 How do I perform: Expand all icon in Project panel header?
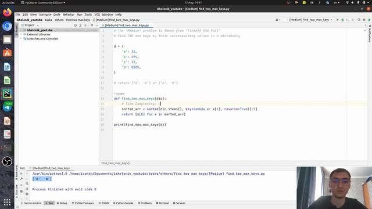[x=80, y=25]
